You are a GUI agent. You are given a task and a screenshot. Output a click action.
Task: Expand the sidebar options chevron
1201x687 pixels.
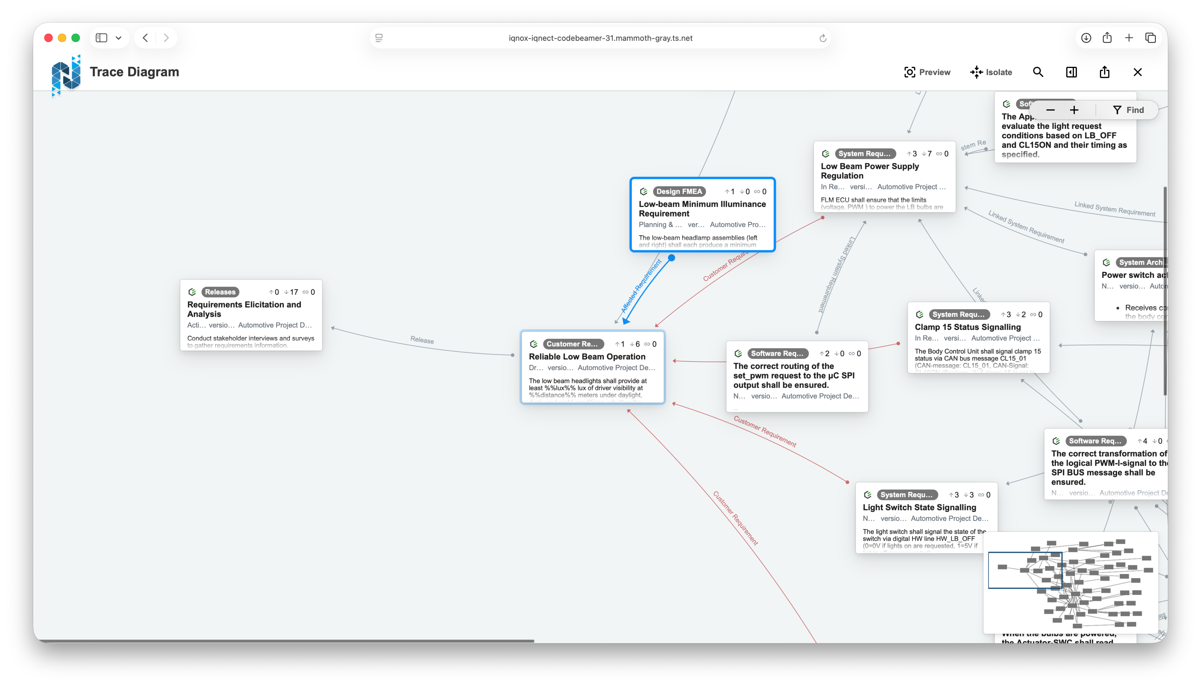pyautogui.click(x=118, y=38)
